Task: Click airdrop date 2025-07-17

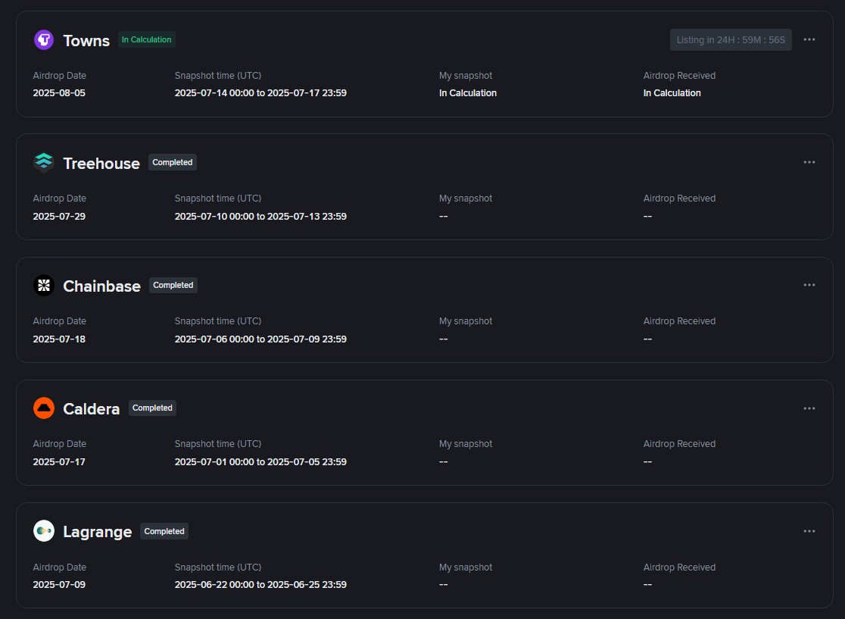Action: tap(59, 462)
